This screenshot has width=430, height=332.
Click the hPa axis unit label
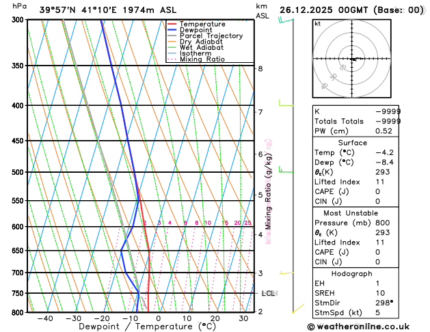[19, 6]
